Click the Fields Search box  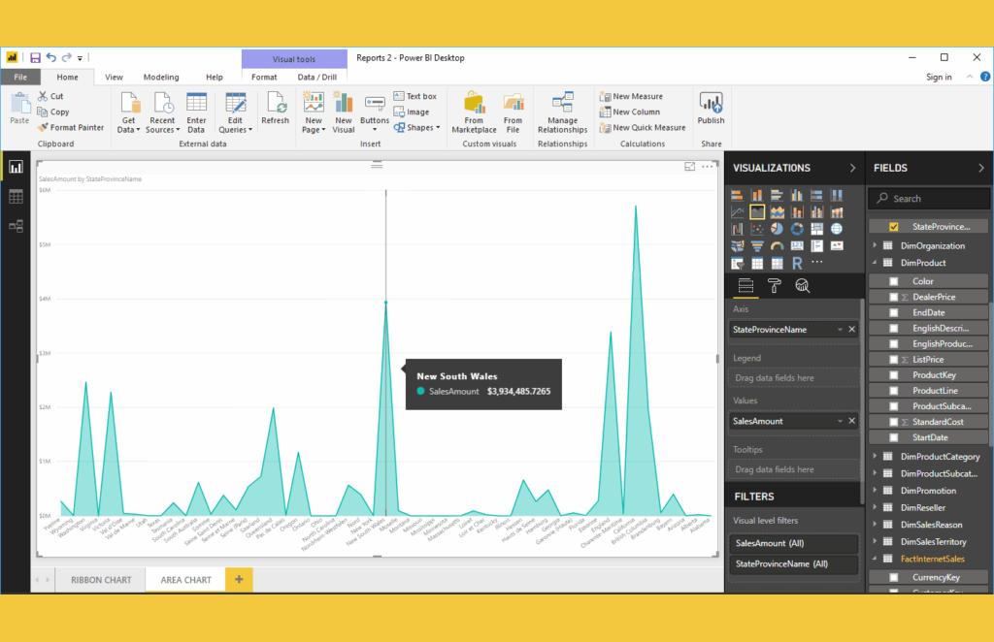929,198
